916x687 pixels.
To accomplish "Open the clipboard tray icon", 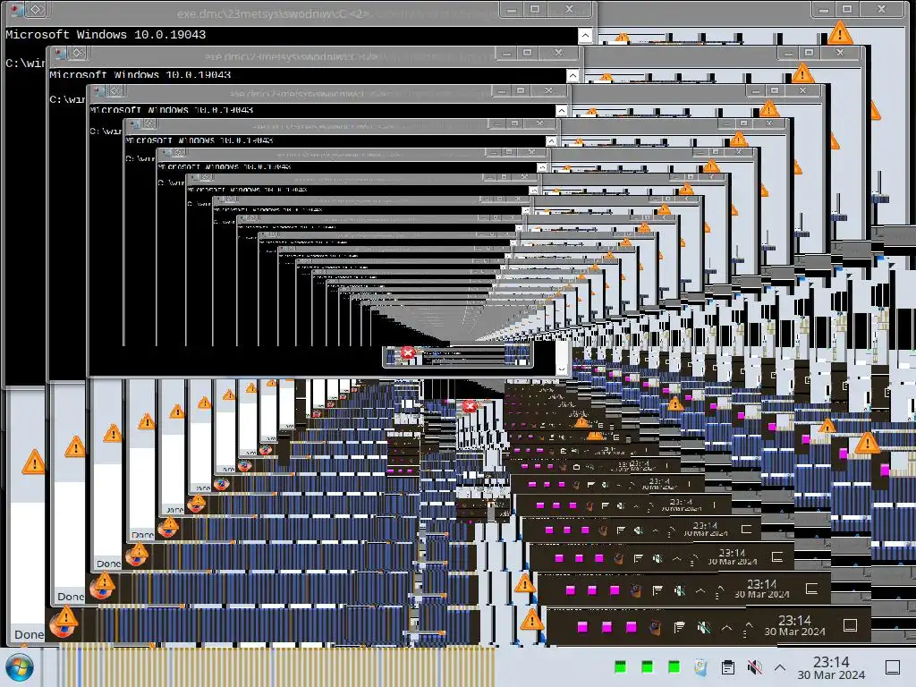I will click(x=728, y=667).
